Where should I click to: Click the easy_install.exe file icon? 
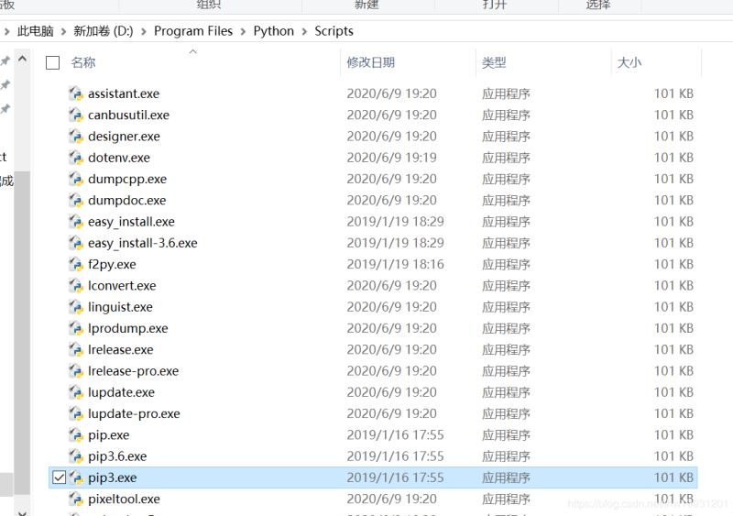pyautogui.click(x=76, y=222)
